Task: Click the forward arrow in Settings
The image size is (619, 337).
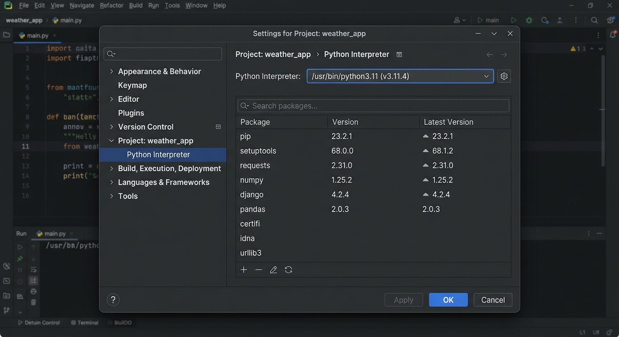Action: [x=504, y=54]
